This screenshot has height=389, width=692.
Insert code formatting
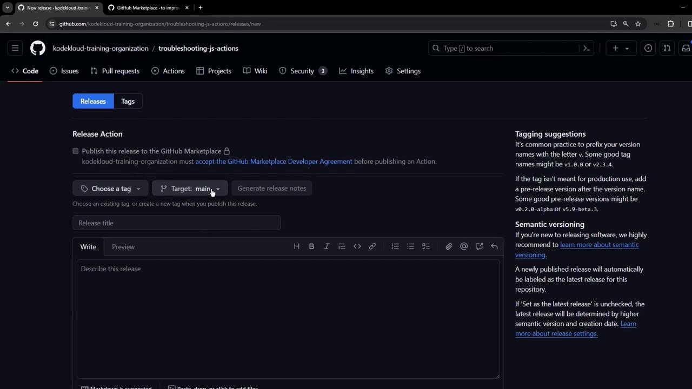click(x=357, y=246)
